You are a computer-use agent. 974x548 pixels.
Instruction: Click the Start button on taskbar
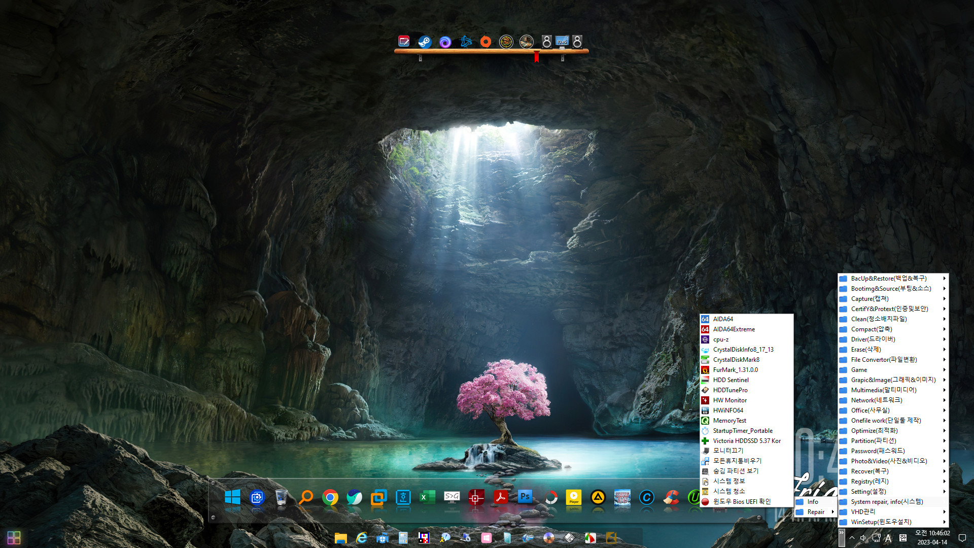click(x=14, y=538)
